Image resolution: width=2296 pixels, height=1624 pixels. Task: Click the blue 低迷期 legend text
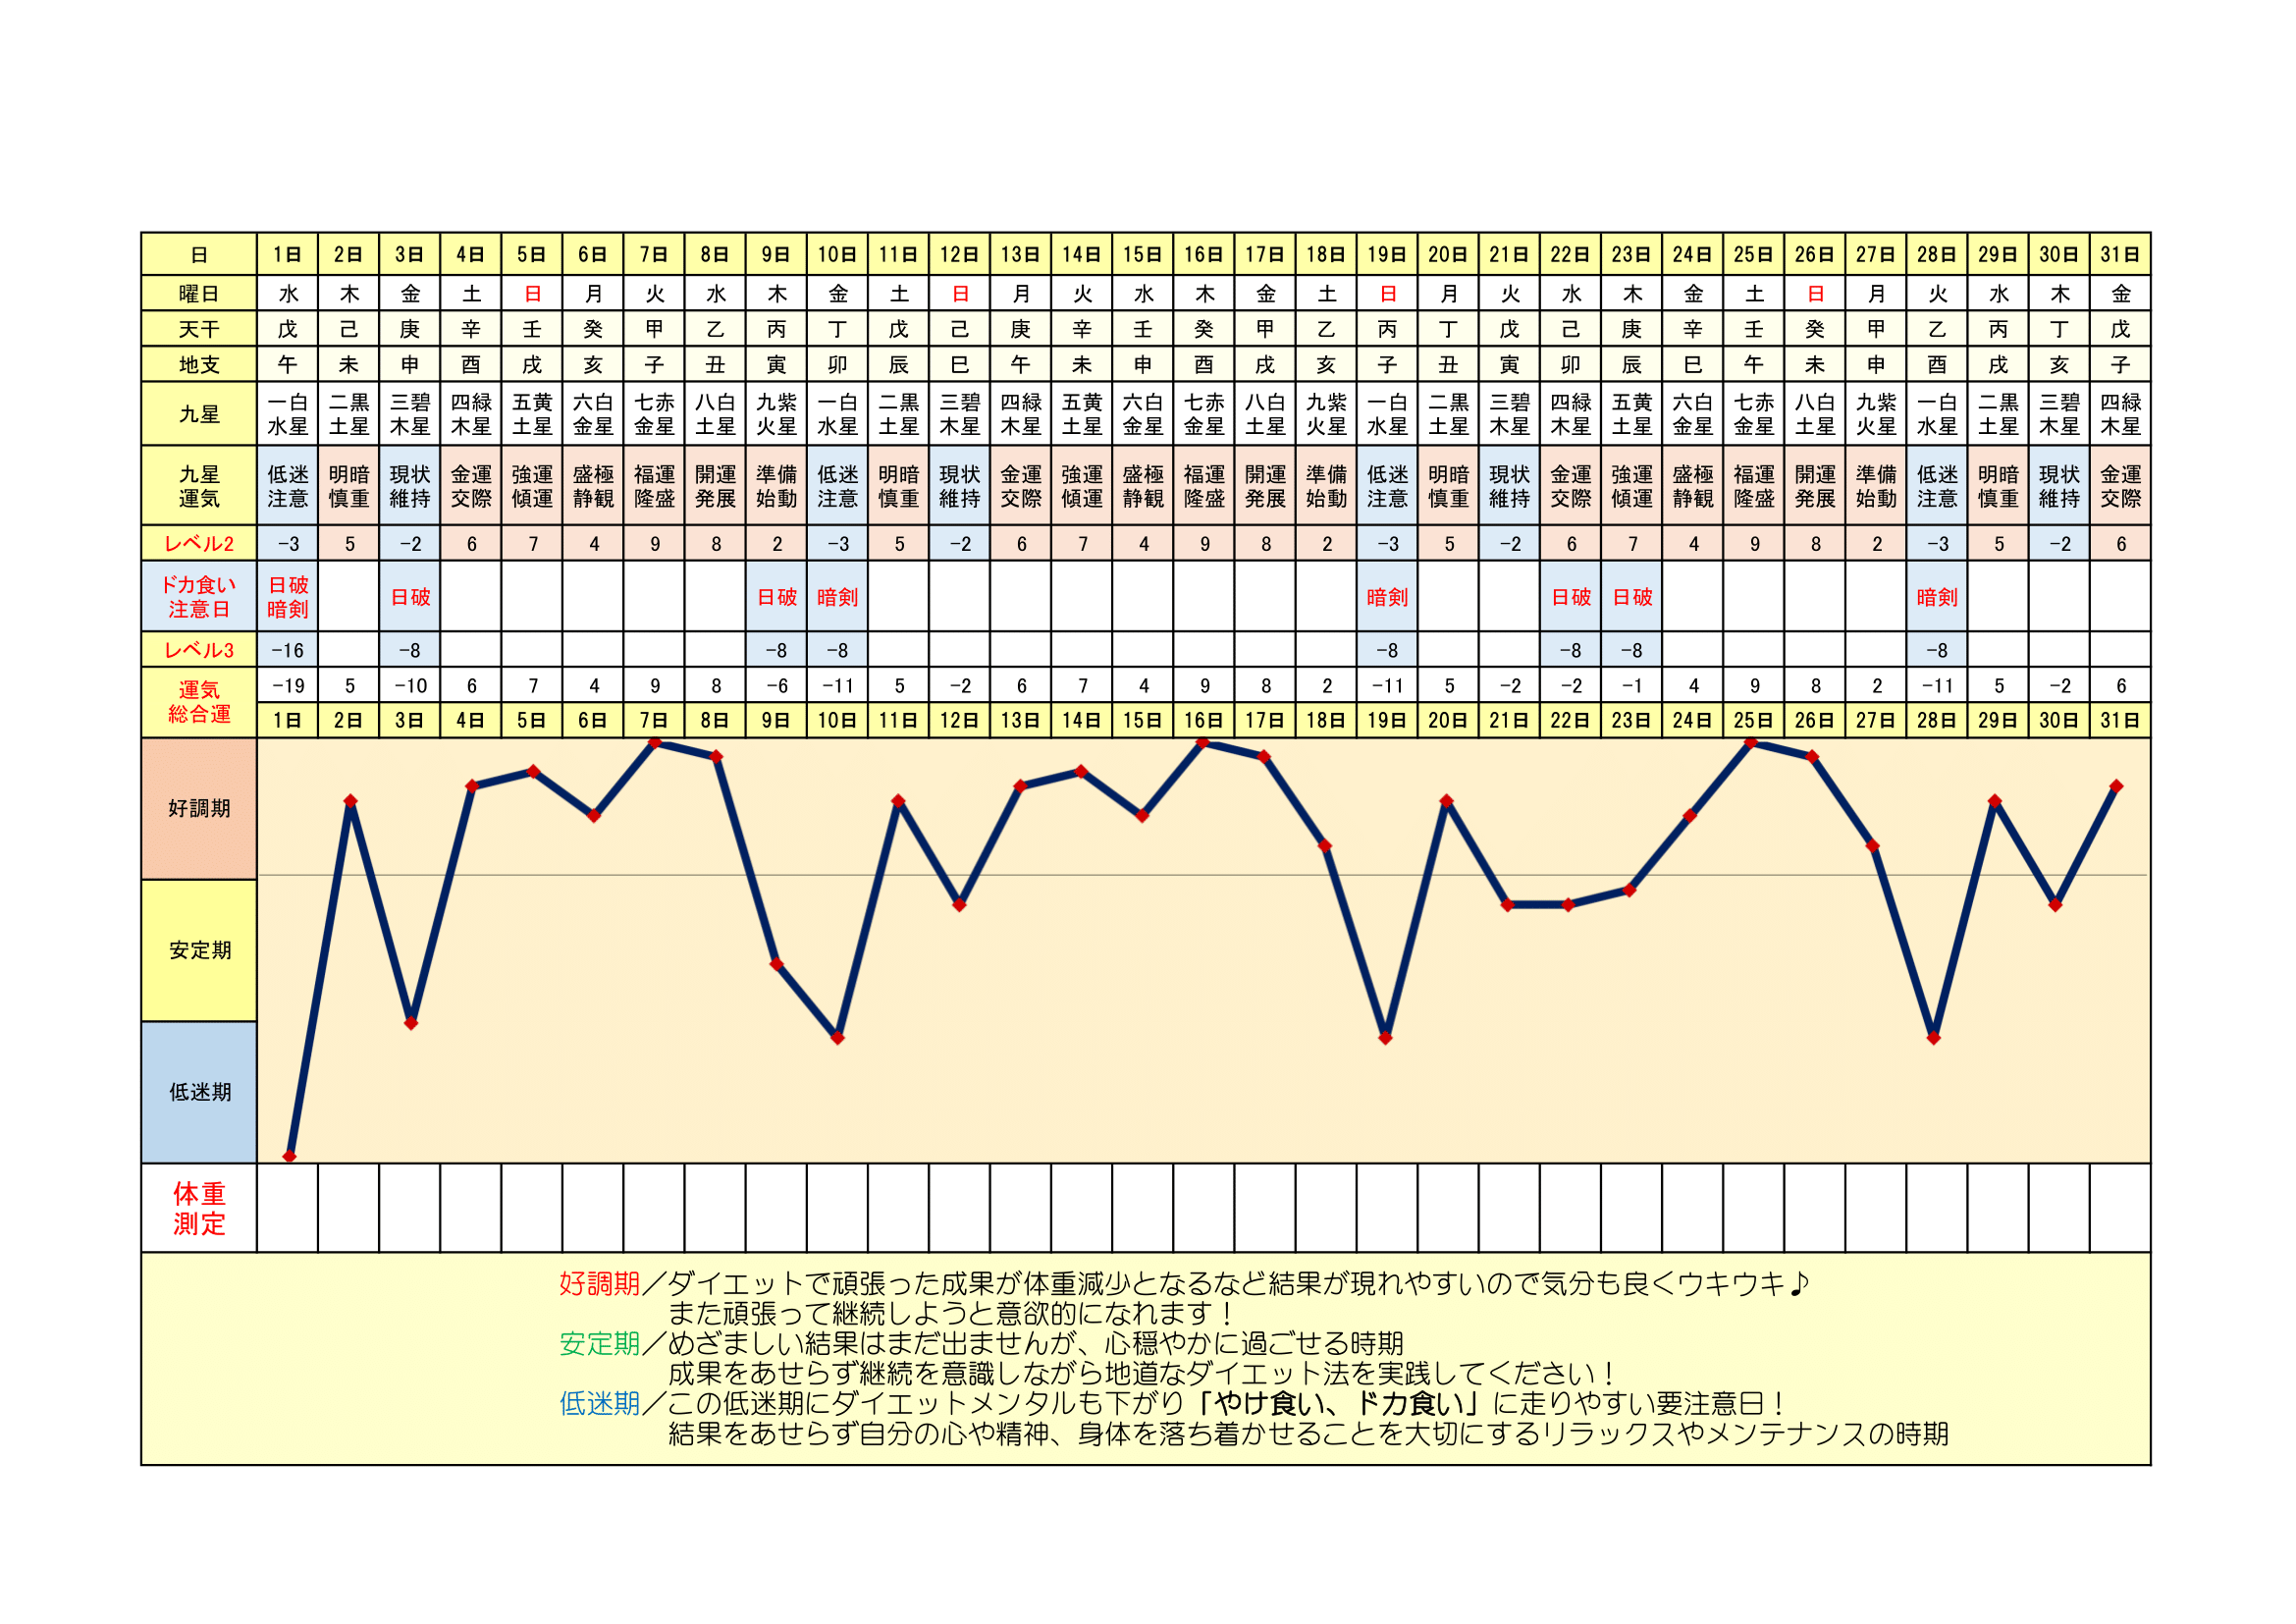(x=599, y=1403)
